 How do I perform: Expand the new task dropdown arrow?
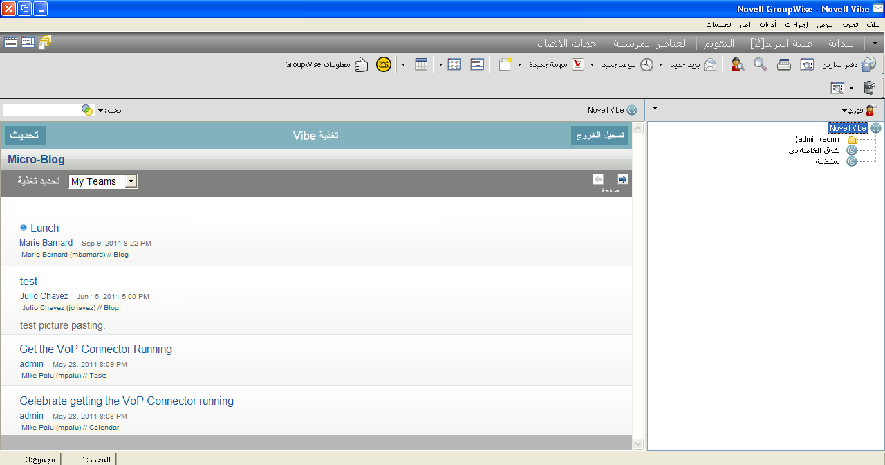click(x=520, y=64)
